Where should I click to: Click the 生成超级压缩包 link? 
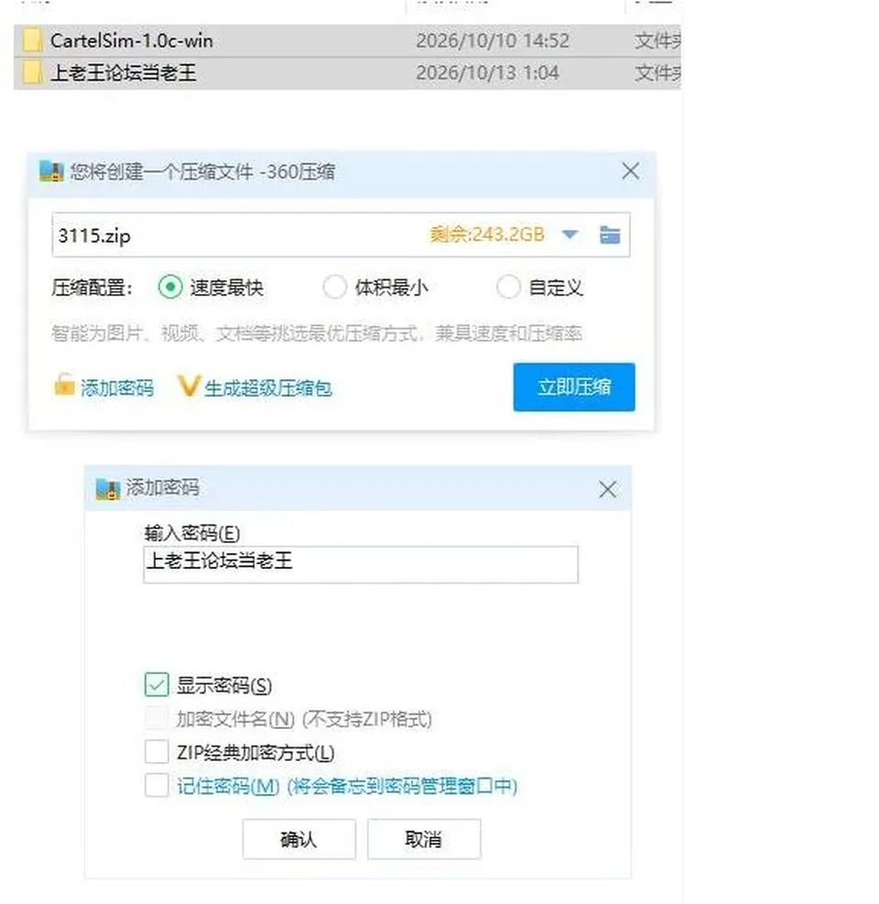coord(268,388)
